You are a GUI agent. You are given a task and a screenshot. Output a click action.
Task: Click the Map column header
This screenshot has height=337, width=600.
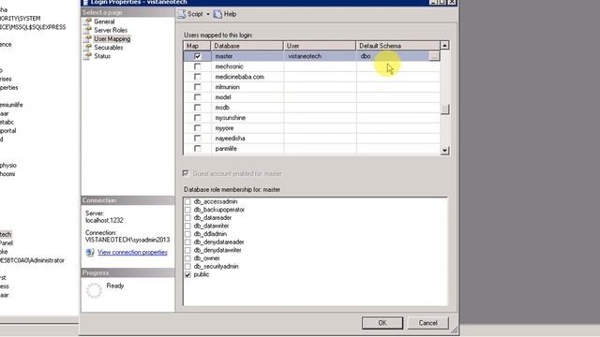pos(197,46)
